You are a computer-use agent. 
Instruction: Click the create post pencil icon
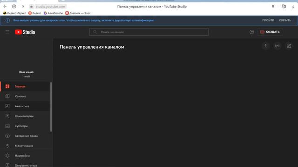pyautogui.click(x=289, y=46)
